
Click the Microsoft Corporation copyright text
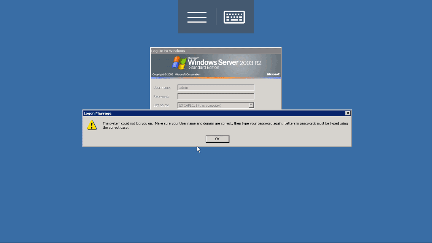pyautogui.click(x=176, y=74)
